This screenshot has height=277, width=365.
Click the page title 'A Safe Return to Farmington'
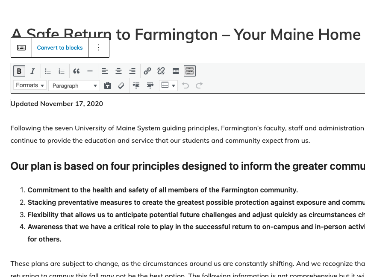coord(186,35)
